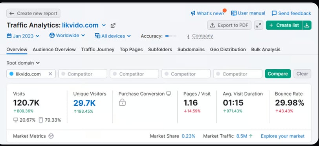Click the Pages / Visit value 1.16

[x=191, y=103]
